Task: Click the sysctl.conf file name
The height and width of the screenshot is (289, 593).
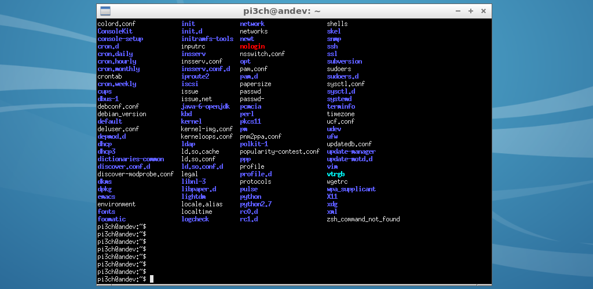Action: point(346,84)
